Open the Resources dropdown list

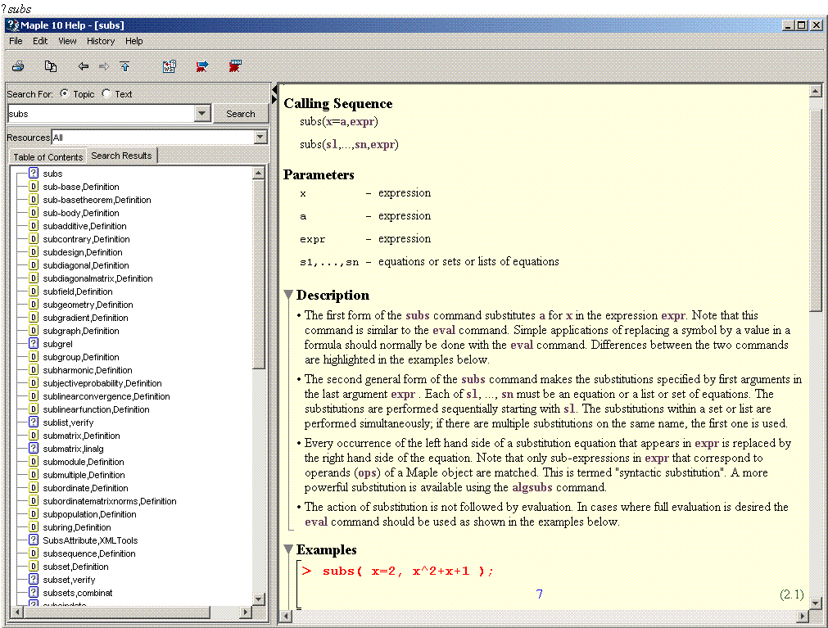click(260, 138)
